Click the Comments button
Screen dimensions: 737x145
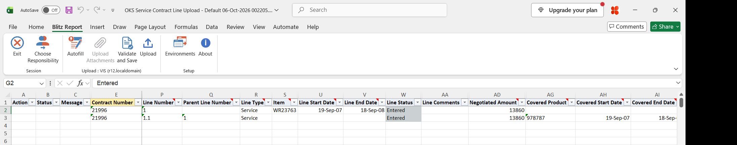(627, 27)
